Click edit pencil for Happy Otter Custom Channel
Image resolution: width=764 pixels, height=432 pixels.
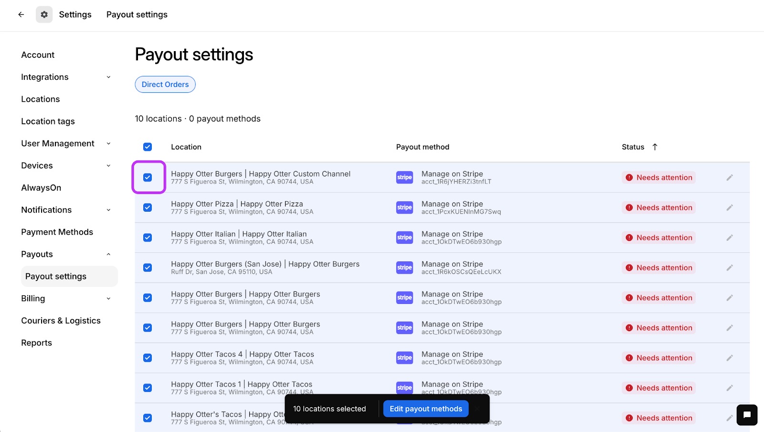tap(730, 177)
